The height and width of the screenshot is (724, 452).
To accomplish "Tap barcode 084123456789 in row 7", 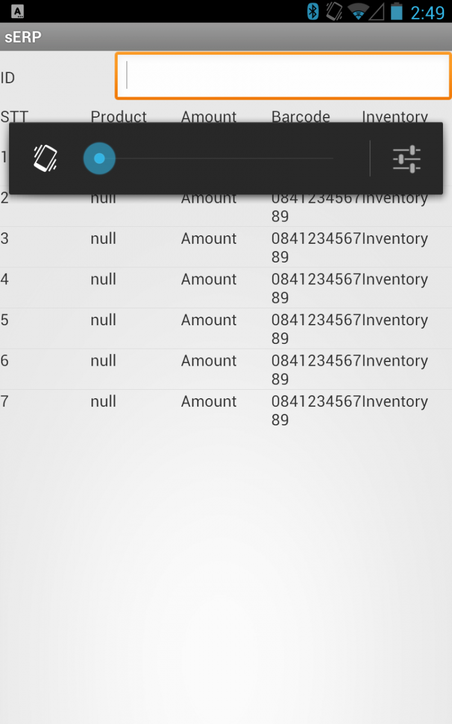I will [316, 411].
